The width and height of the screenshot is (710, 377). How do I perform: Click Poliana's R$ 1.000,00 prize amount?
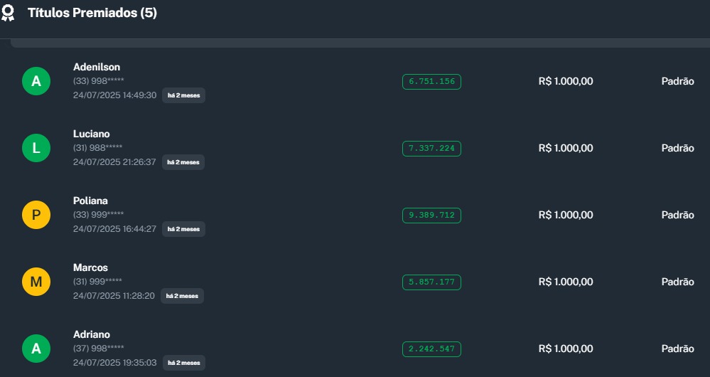coord(566,216)
